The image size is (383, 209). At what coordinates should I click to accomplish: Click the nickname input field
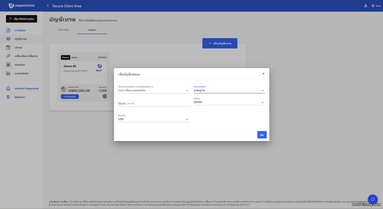pyautogui.click(x=153, y=103)
